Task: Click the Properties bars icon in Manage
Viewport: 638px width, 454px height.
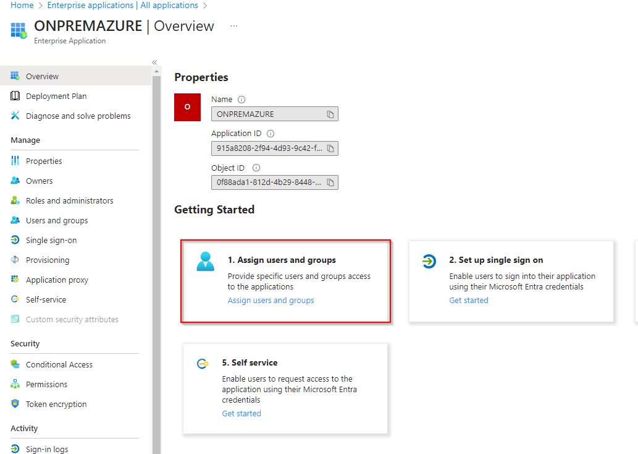Action: [15, 161]
